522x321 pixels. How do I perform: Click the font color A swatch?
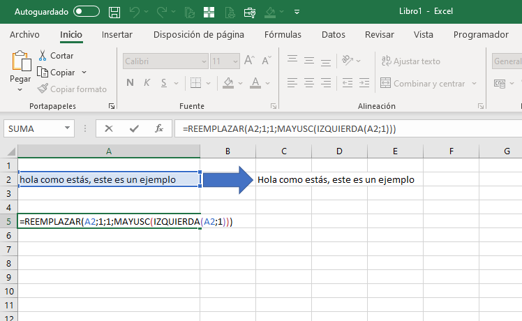255,84
